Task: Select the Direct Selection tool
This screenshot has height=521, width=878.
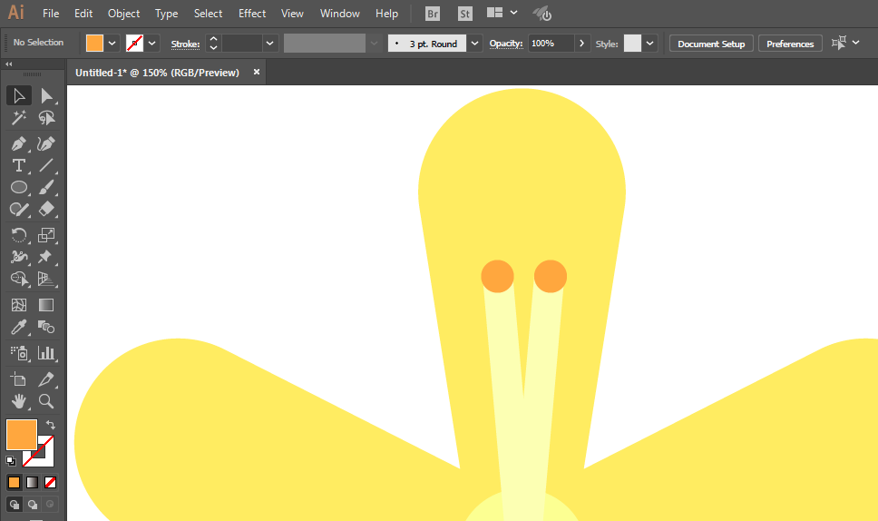Action: (x=46, y=96)
